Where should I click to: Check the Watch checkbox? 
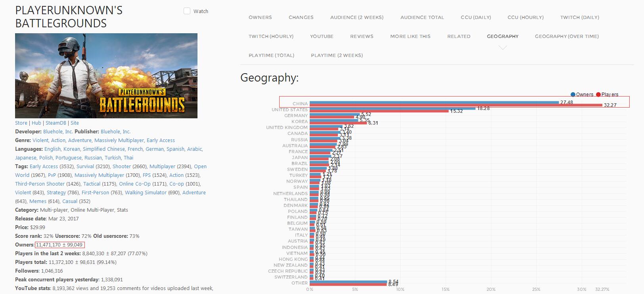tap(187, 11)
